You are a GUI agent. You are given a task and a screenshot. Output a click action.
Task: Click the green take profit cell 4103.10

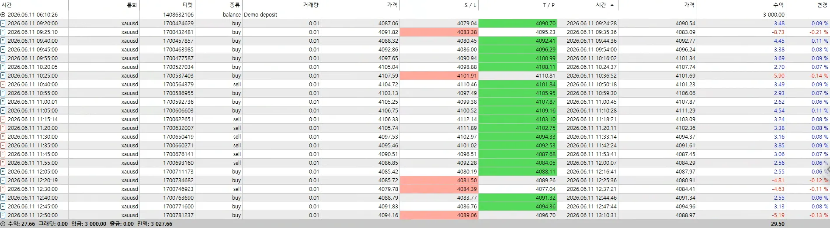tap(517, 119)
